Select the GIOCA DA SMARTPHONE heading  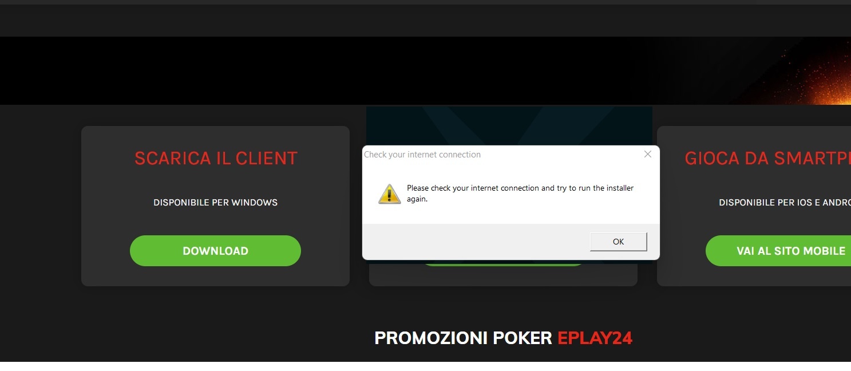767,158
